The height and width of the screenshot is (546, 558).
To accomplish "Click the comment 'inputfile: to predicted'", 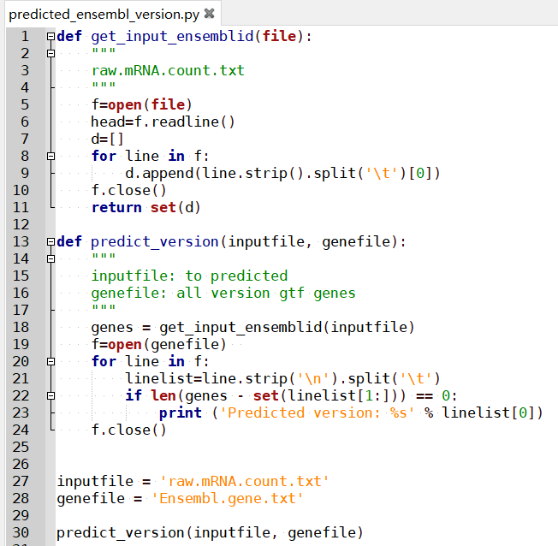I will pyautogui.click(x=189, y=276).
